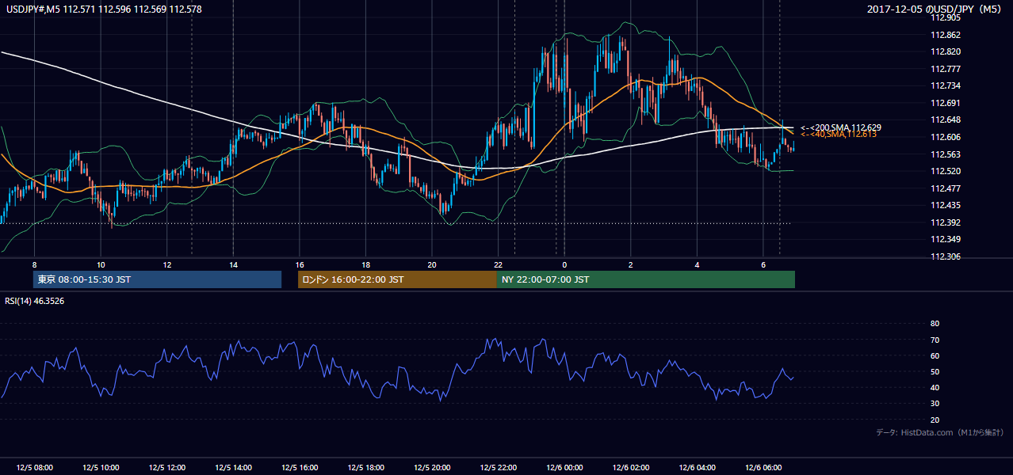1013x475 pixels.
Task: Click the time label 12/5 20:00
Action: click(432, 468)
